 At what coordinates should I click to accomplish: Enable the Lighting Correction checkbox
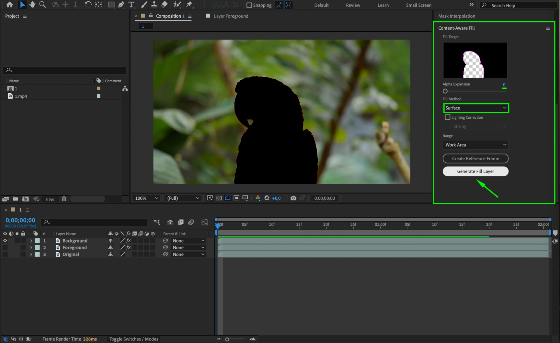tap(447, 117)
